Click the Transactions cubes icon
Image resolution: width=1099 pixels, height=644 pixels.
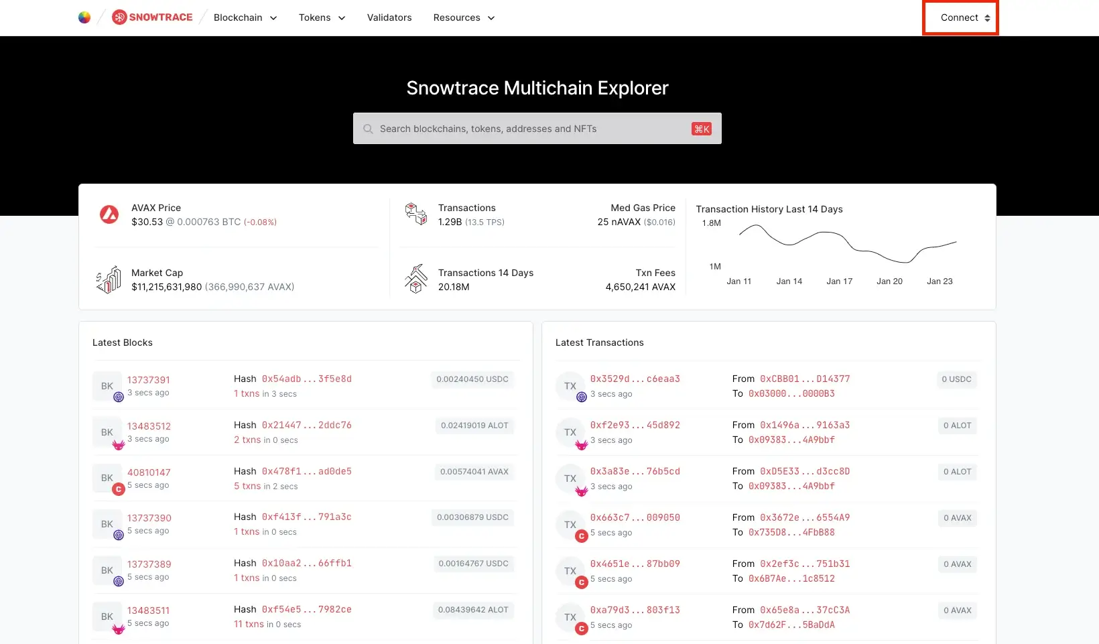(x=416, y=214)
